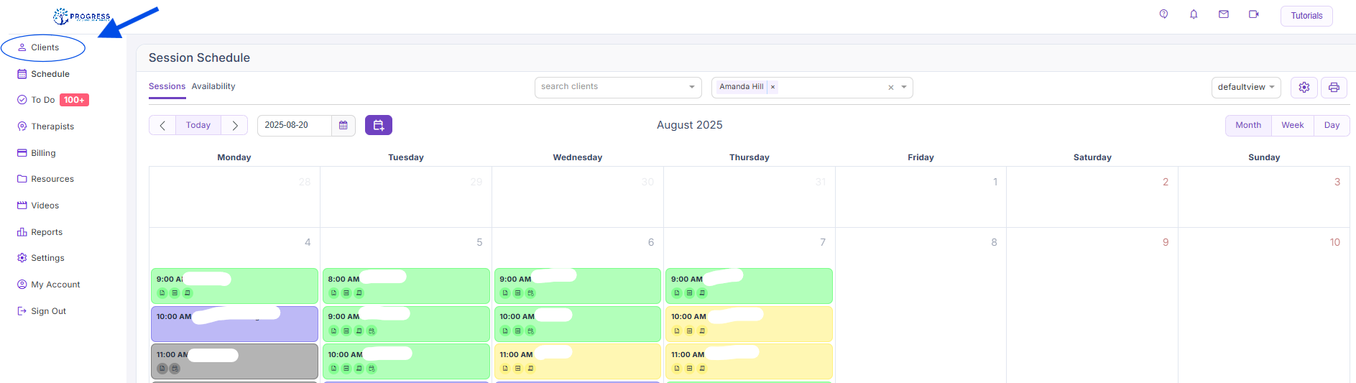
Task: Switch to Day calendar view
Action: pyautogui.click(x=1332, y=125)
